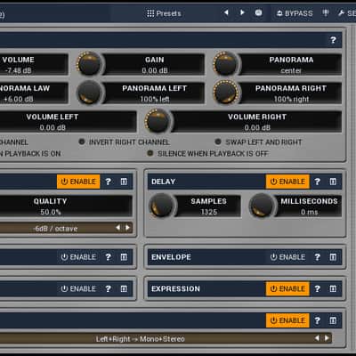The image size is (356, 356).
Task: Disable the EXPRESSION section via ENABLE
Action: pos(287,288)
